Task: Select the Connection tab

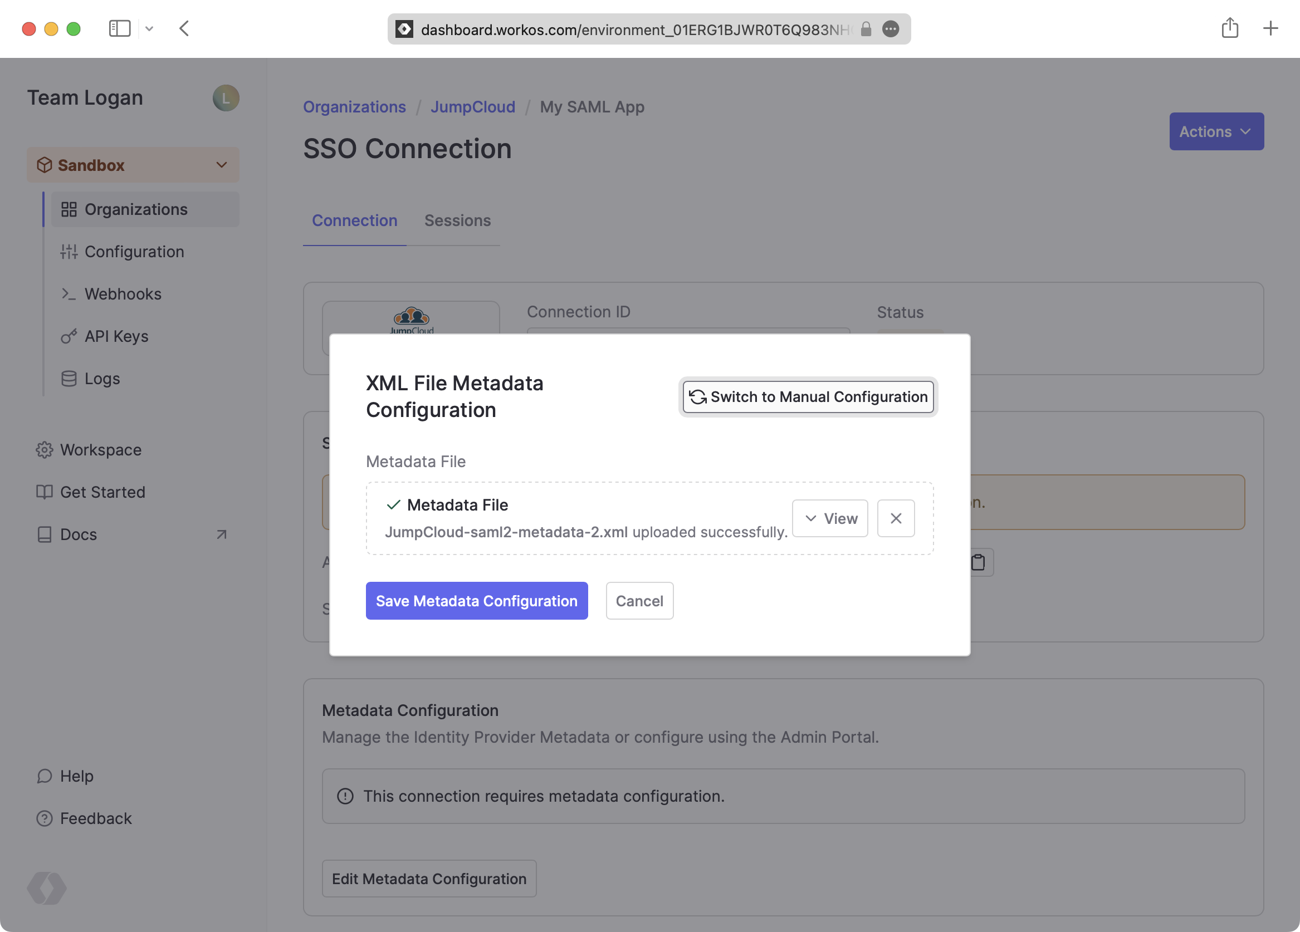Action: click(354, 220)
